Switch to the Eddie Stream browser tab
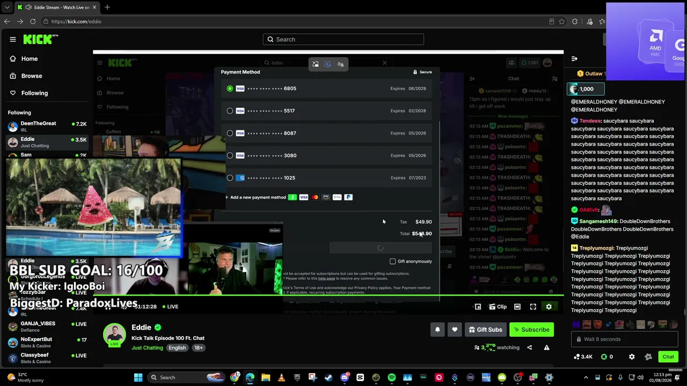This screenshot has height=386, width=687. coord(56,7)
